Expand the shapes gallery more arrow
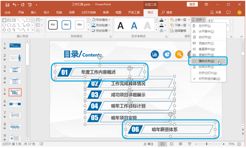 click(x=33, y=30)
